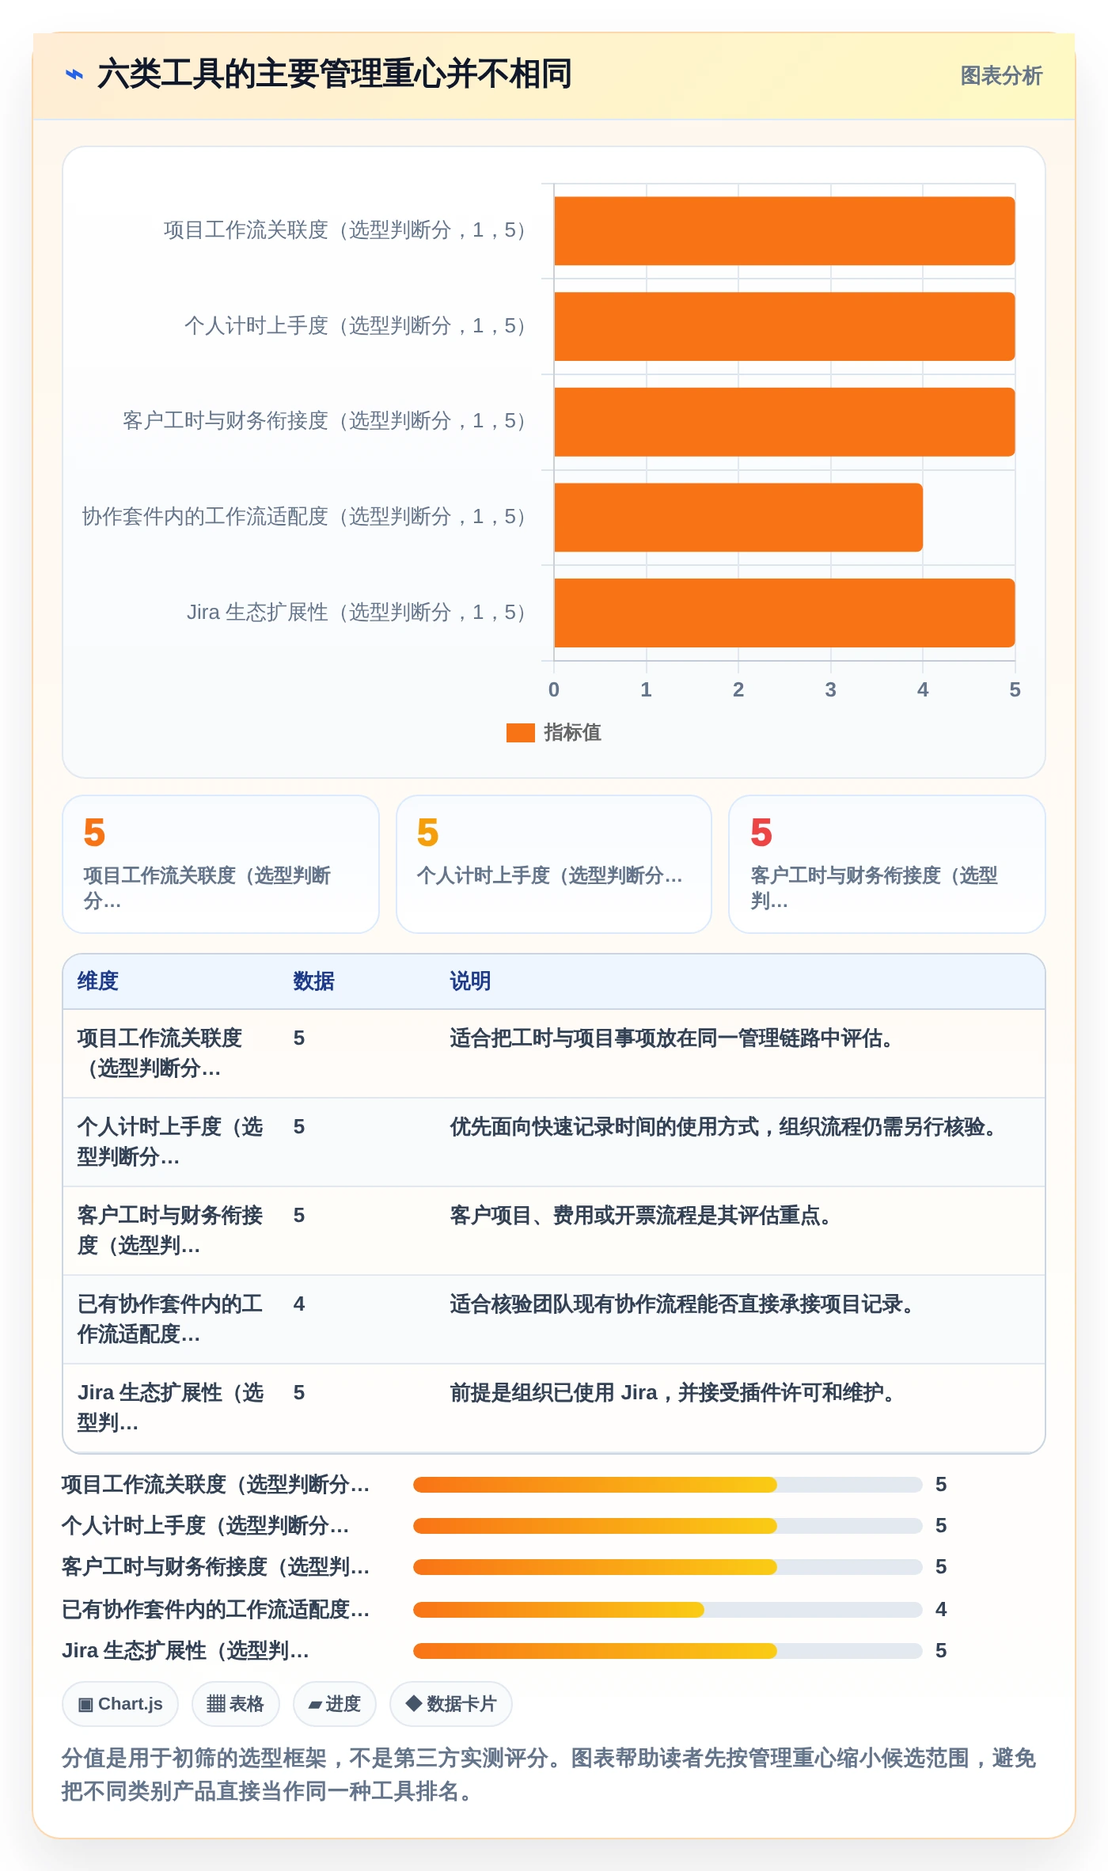Click the 数据卡片 tag chip
Screen dimensions: 1108x1871
[x=451, y=1704]
